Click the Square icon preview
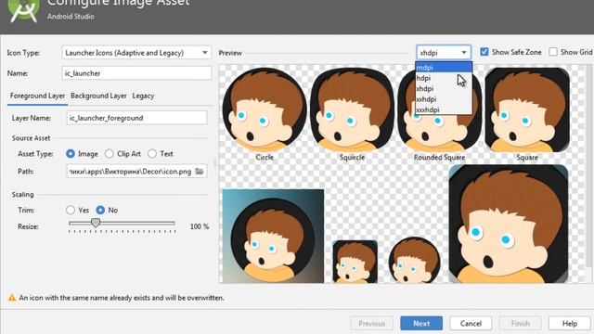The image size is (594, 334). [x=527, y=109]
